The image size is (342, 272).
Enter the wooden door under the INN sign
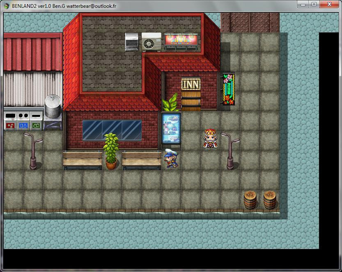coord(191,101)
